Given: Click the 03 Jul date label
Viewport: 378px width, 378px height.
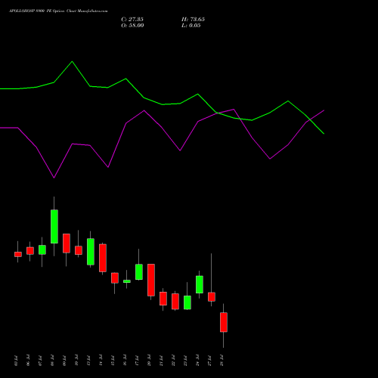Looking at the screenshot, I should pos(16,361).
